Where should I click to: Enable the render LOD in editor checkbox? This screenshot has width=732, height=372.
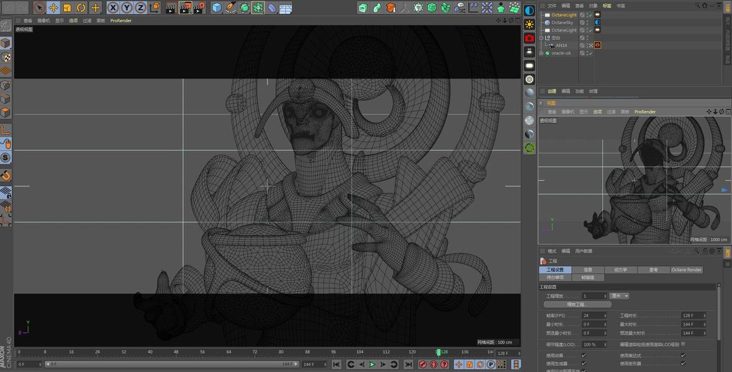[x=683, y=344]
